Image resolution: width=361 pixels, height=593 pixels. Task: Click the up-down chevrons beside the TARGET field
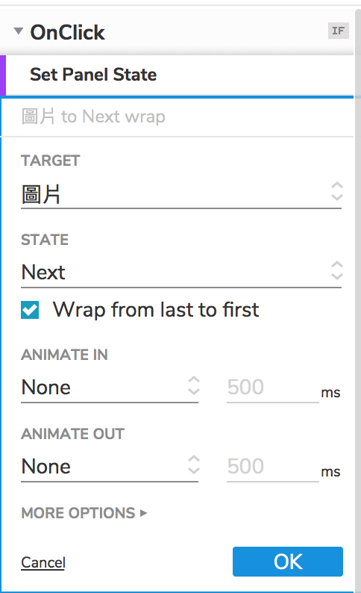click(337, 191)
